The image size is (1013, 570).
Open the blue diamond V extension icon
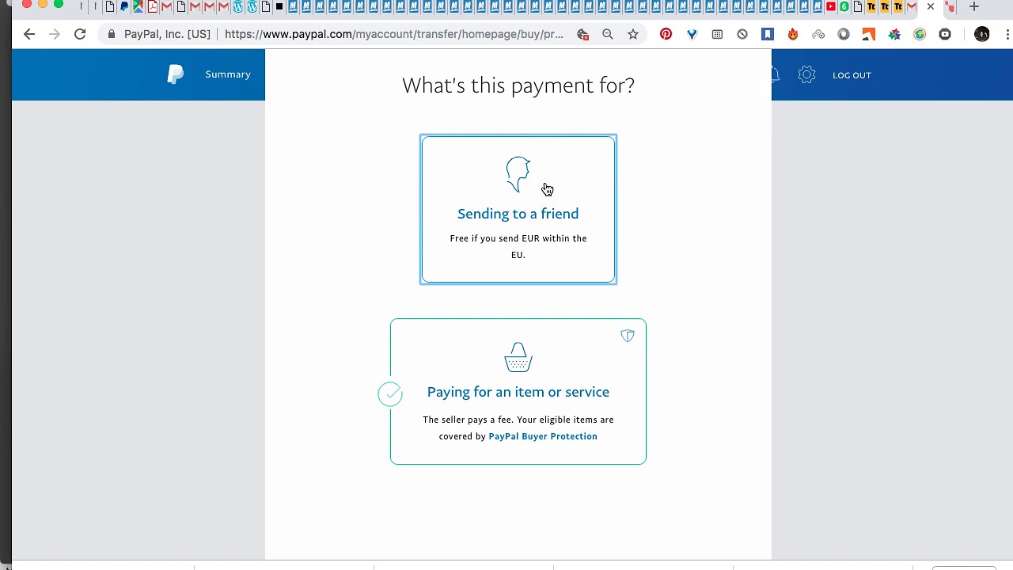(692, 34)
